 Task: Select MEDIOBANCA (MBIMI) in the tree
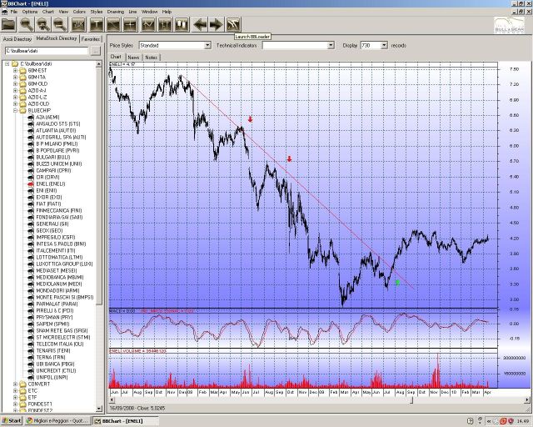tap(59, 277)
